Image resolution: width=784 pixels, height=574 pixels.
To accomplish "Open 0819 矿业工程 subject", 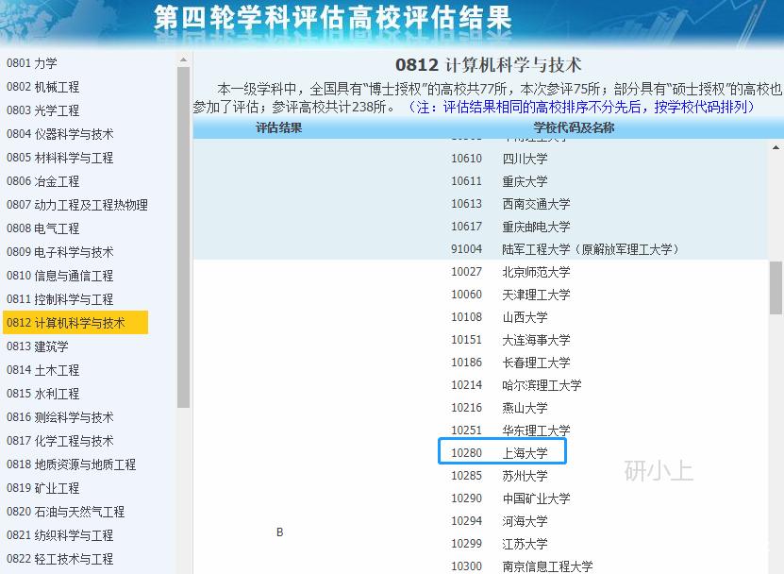I will [x=43, y=487].
